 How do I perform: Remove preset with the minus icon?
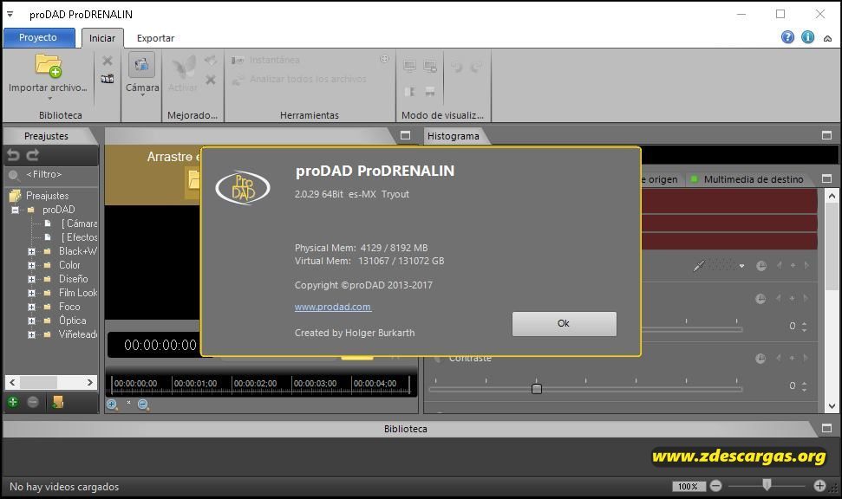[x=33, y=401]
